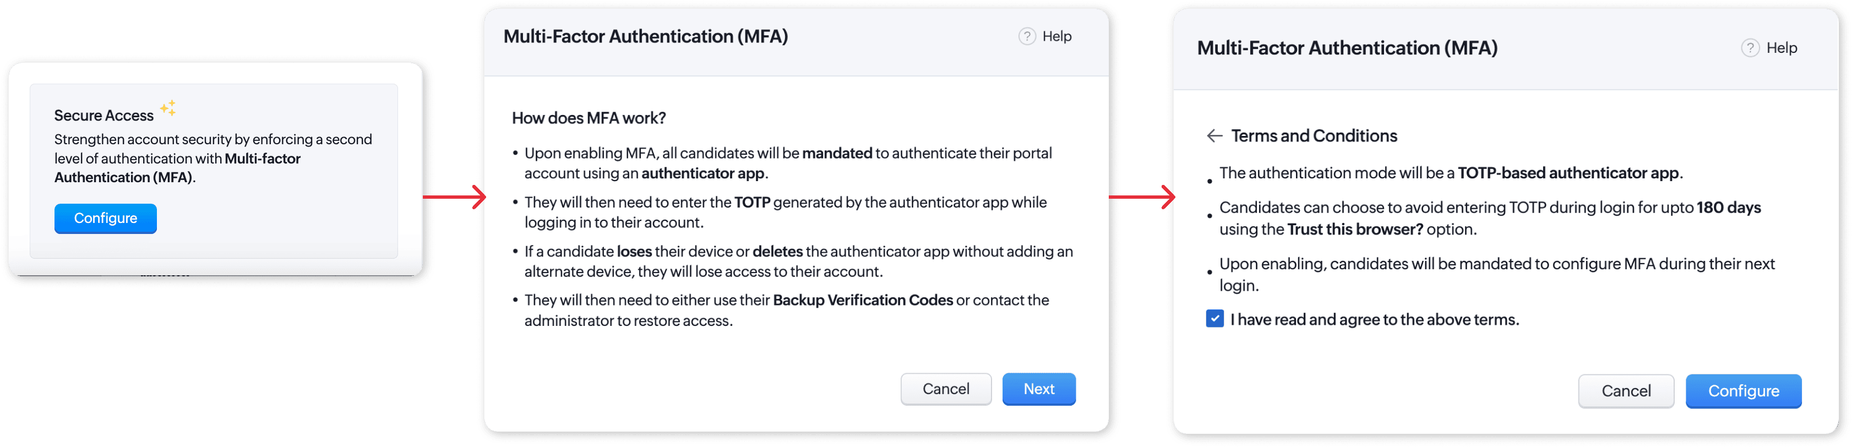1852x447 pixels.
Task: Click the question mark icon in the 'How does MFA work' dialog
Action: pos(1027,36)
